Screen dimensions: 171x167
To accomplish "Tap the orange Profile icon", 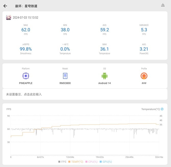I will point(144,76).
